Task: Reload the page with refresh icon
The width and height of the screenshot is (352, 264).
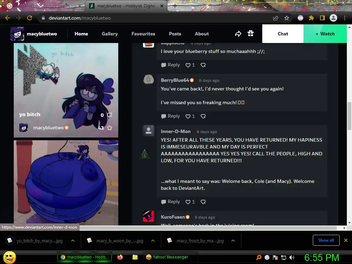Action: click(x=30, y=18)
